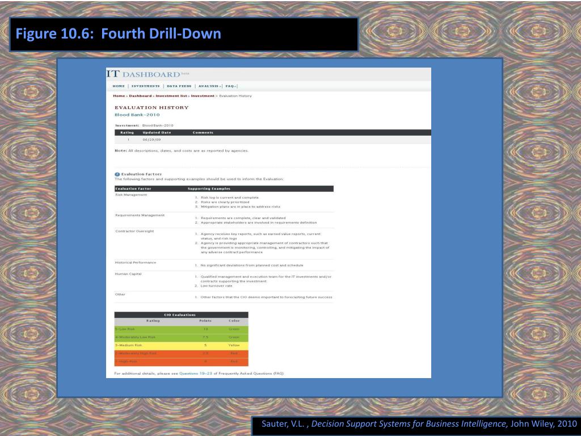Click the Rating column header
Viewport: 581px width, 436px height.
point(127,133)
